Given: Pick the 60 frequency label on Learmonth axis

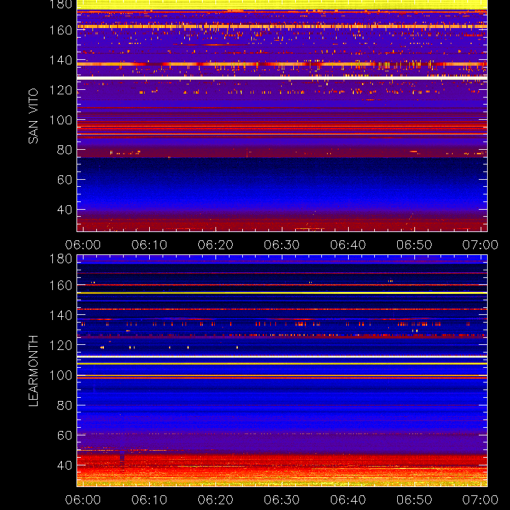Looking at the screenshot, I should (64, 435).
